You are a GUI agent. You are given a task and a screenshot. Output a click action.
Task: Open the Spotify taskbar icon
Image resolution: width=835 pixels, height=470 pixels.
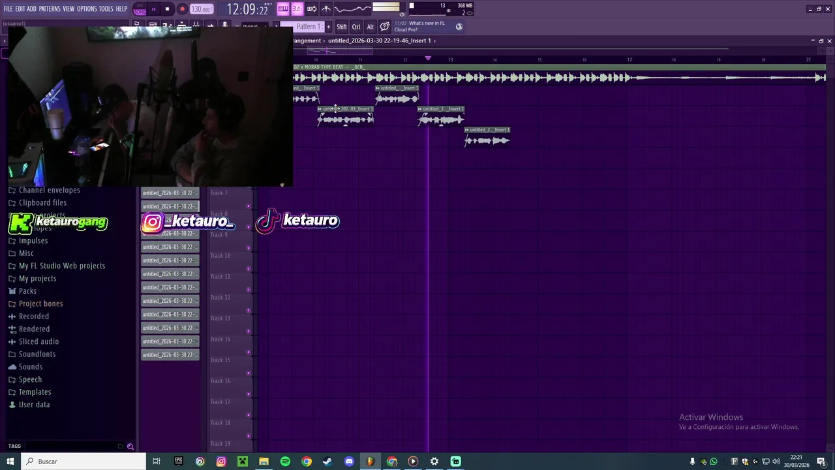tap(285, 462)
